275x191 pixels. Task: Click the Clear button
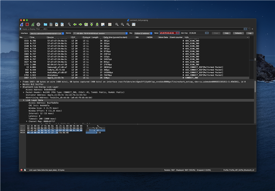point(216,33)
